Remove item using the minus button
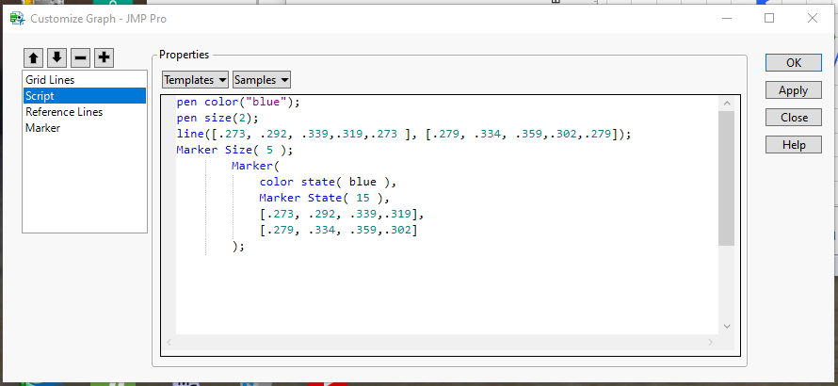Viewport: 838px width, 386px height. [x=80, y=57]
